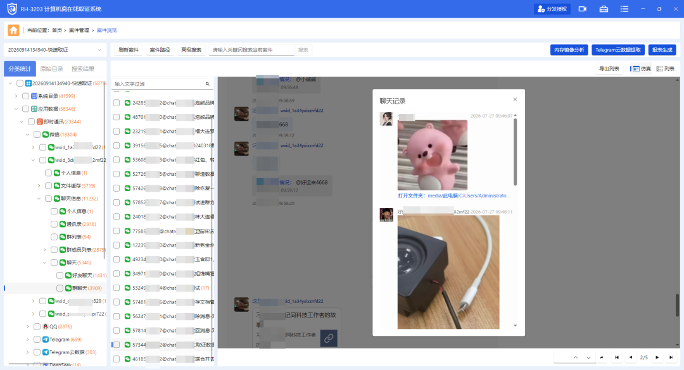Click the magnifier icon in filter box
The image size is (684, 370).
[x=208, y=83]
